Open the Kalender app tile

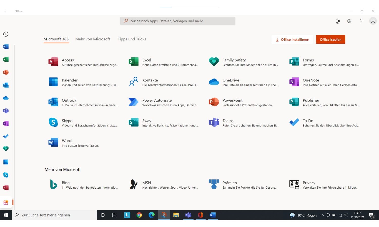[83, 82]
